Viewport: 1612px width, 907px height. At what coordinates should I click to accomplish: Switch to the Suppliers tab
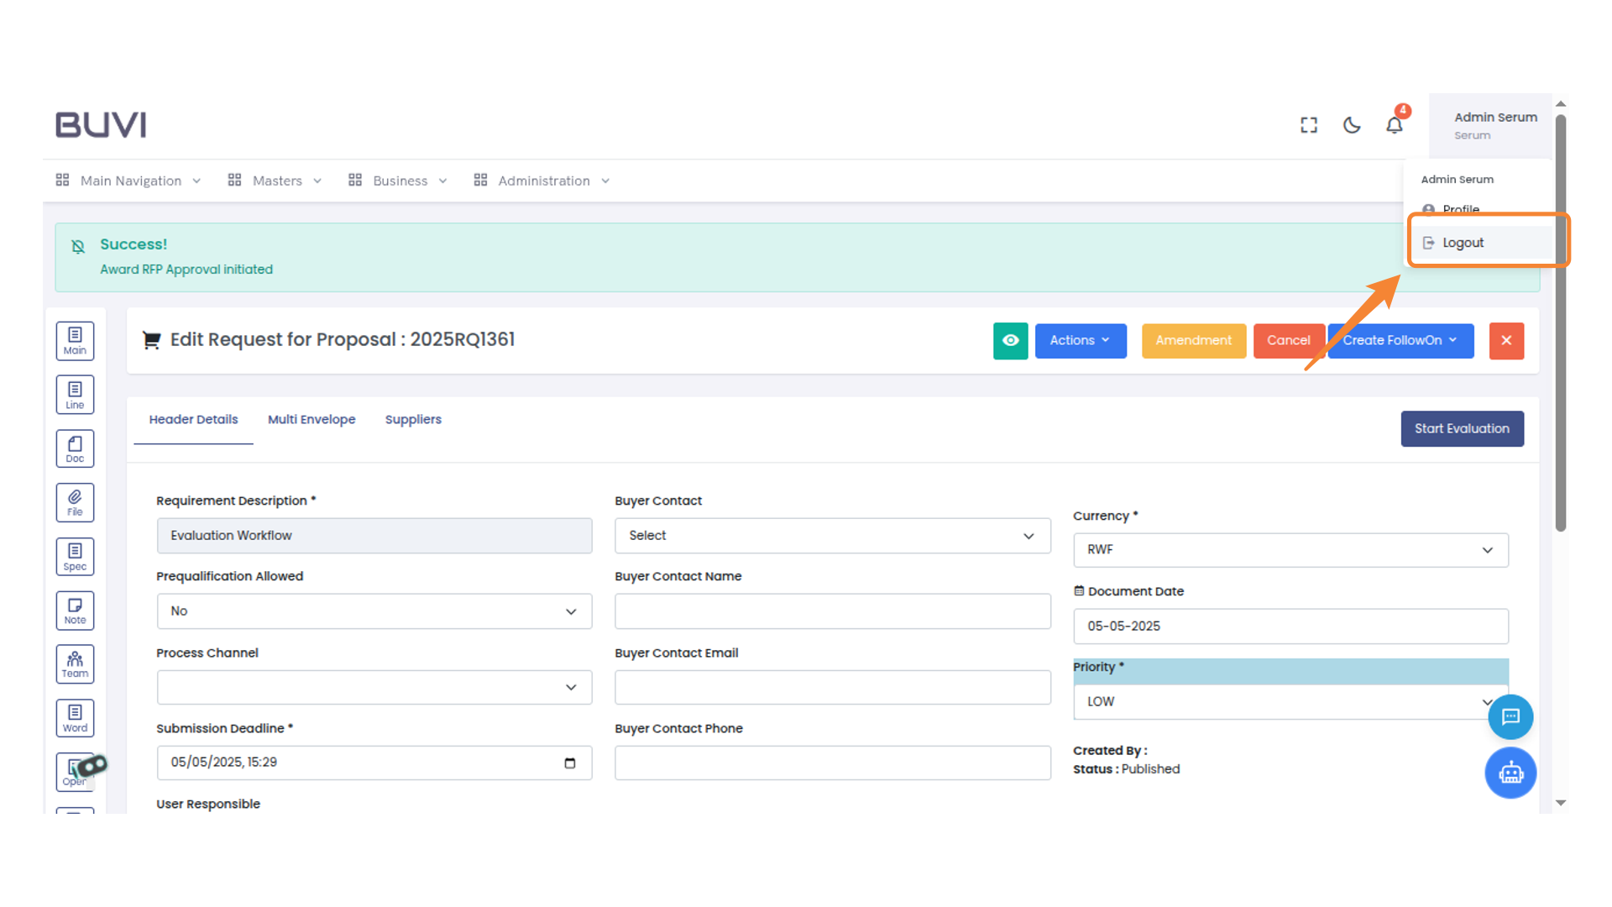pyautogui.click(x=412, y=419)
